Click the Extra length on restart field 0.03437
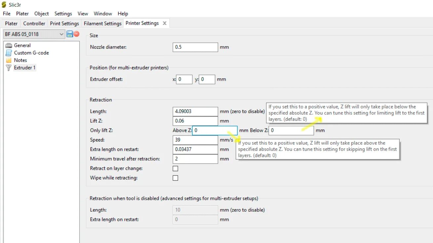Screen dimensions: 433x243 tap(195, 149)
